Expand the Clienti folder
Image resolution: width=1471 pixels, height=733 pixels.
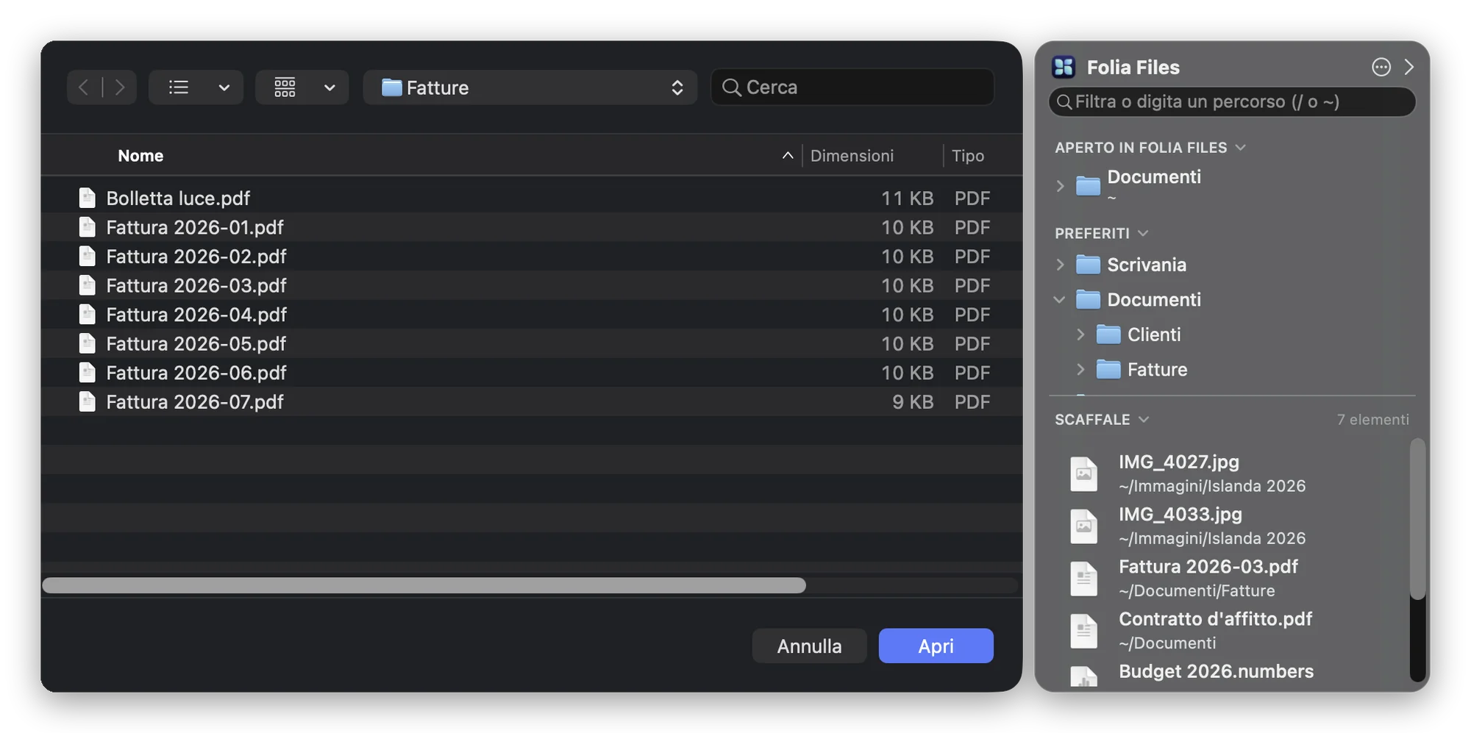(1080, 335)
